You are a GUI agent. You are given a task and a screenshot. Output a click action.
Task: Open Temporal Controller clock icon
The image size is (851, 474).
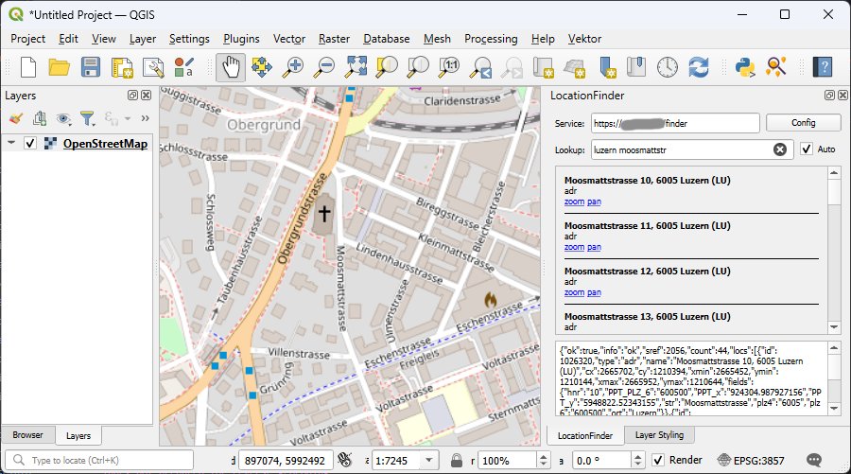668,67
